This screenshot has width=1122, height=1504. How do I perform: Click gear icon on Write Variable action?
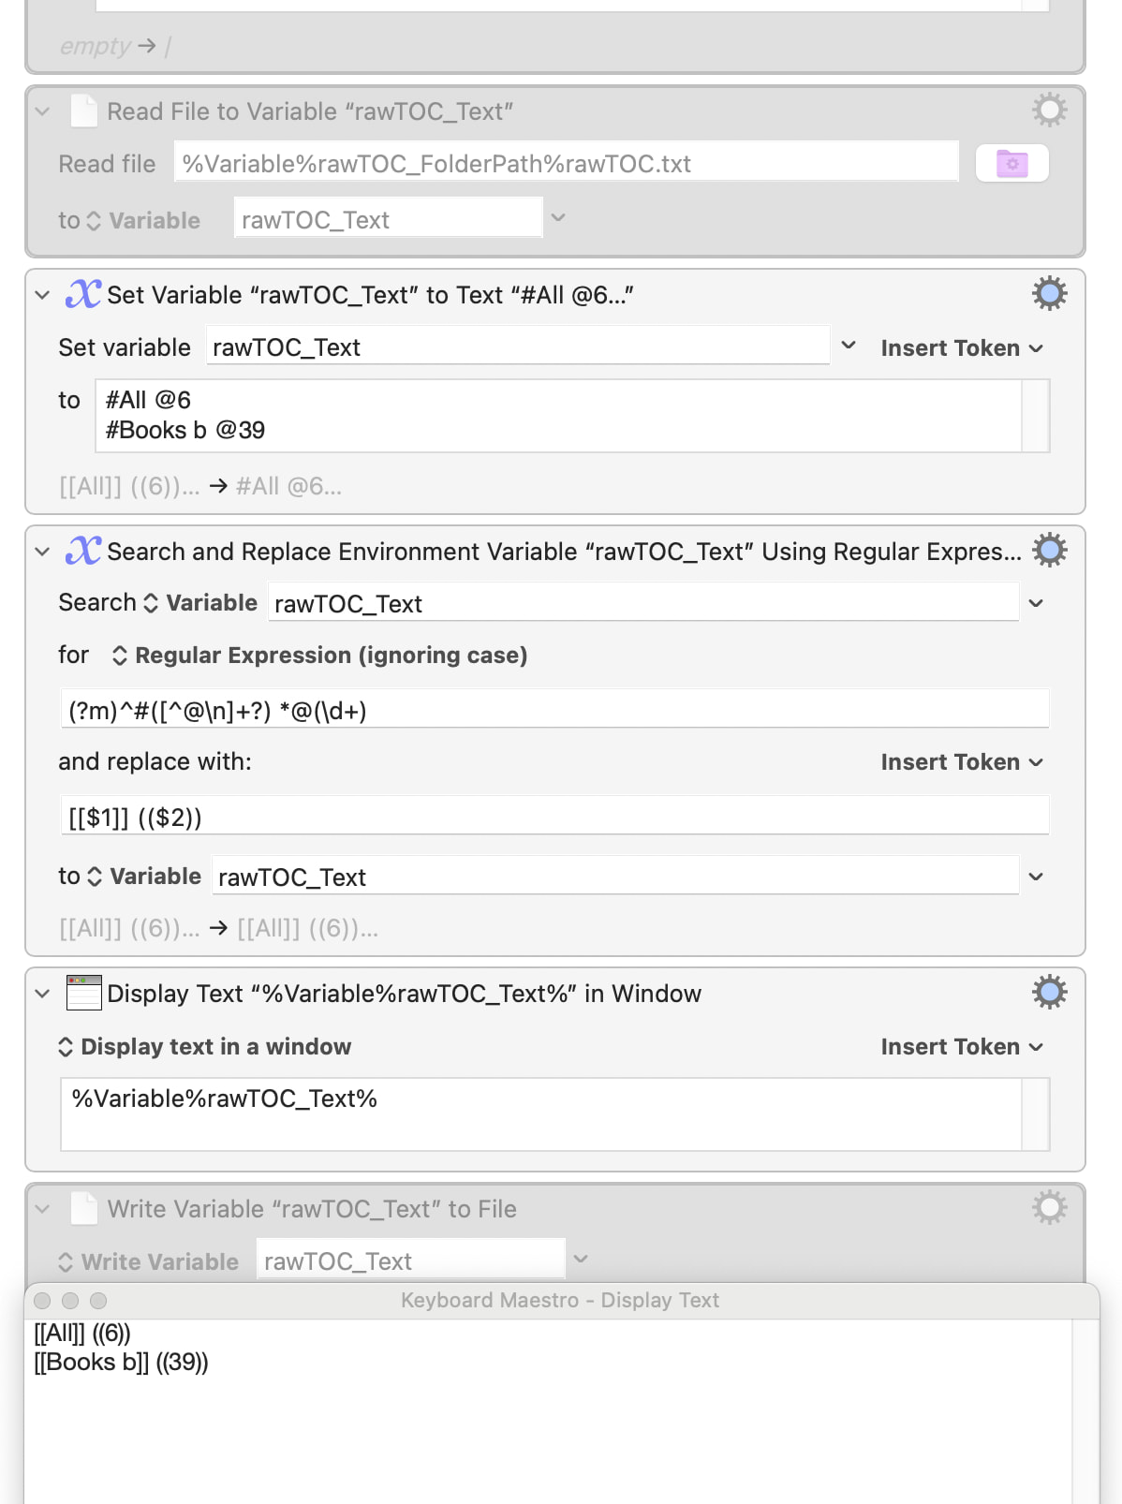pyautogui.click(x=1049, y=1208)
